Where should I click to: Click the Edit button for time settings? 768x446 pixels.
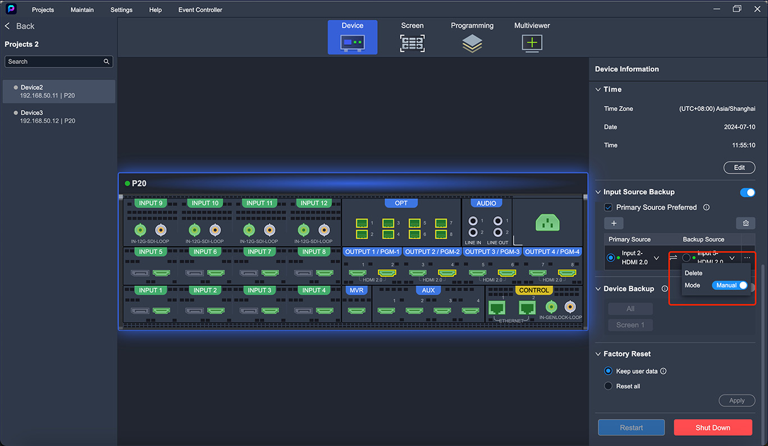739,167
